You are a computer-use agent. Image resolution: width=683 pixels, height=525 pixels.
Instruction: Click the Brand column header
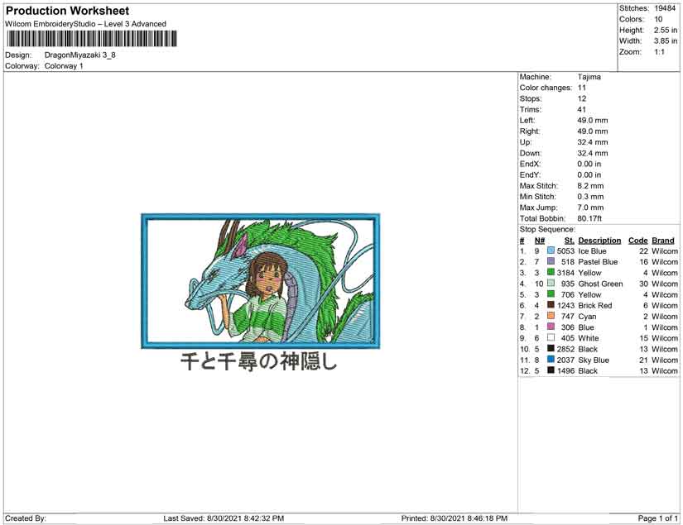click(663, 241)
